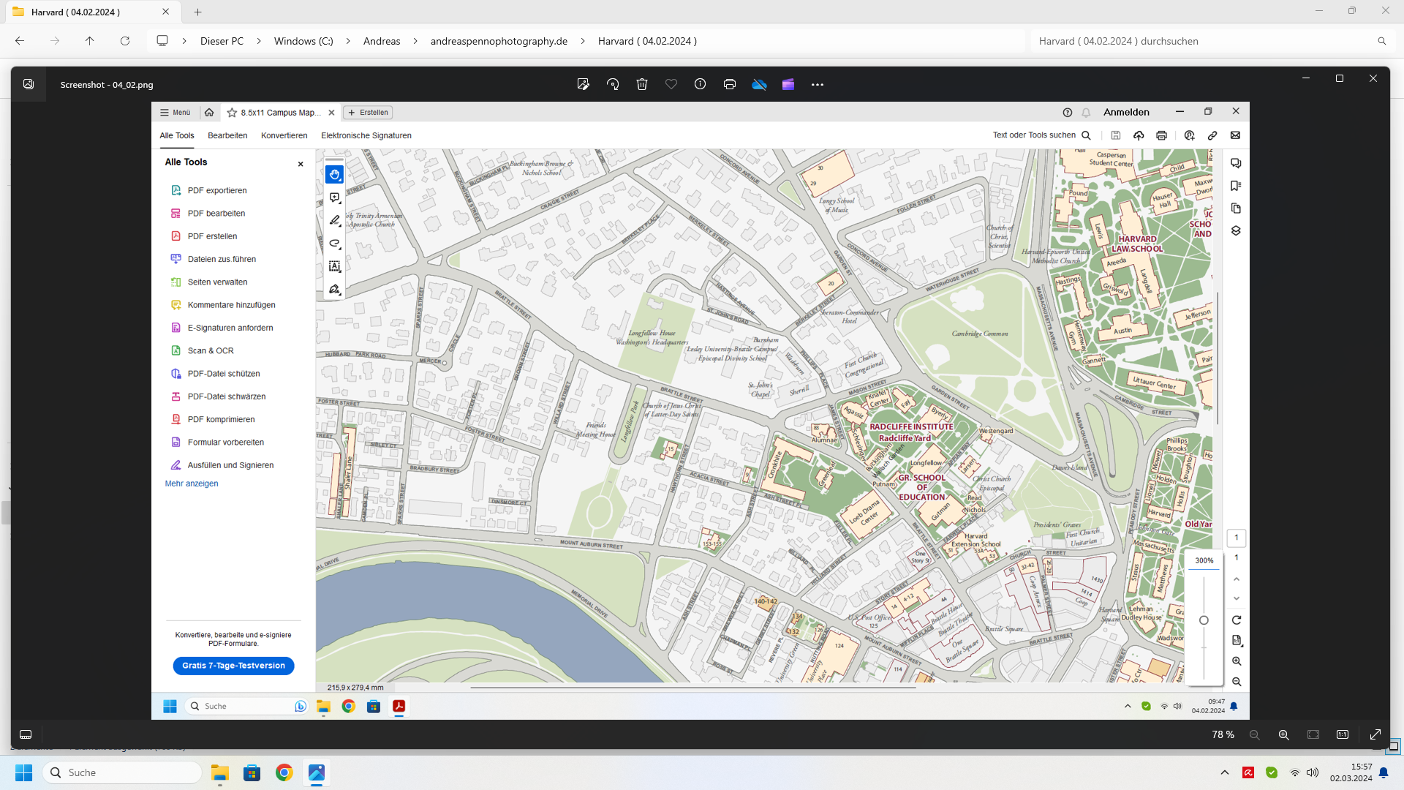Show file info via the info icon
This screenshot has width=1404, height=790.
[700, 84]
